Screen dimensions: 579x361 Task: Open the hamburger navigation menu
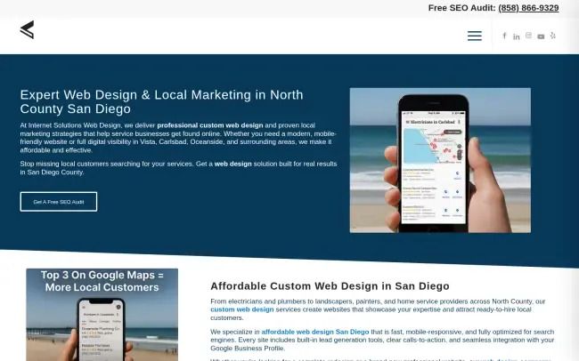pos(475,36)
